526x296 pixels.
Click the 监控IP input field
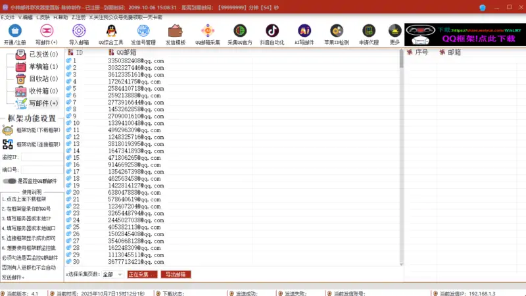[41, 157]
